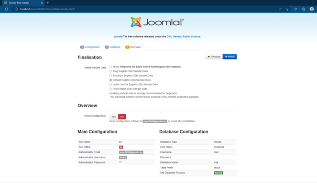Minimize the browser window

313,3
